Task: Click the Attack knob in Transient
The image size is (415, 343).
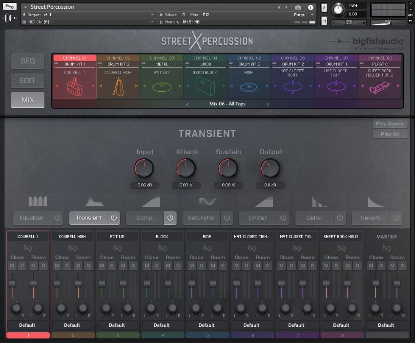Action: click(x=186, y=169)
